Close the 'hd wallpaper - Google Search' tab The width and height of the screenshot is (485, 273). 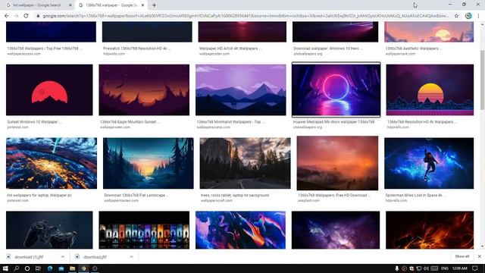coord(70,5)
